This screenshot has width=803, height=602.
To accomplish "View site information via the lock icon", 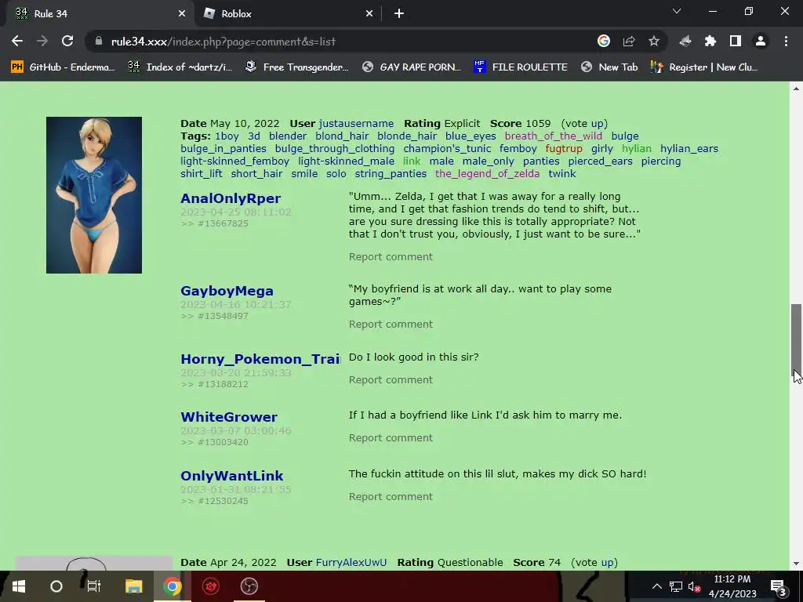I will pyautogui.click(x=98, y=41).
